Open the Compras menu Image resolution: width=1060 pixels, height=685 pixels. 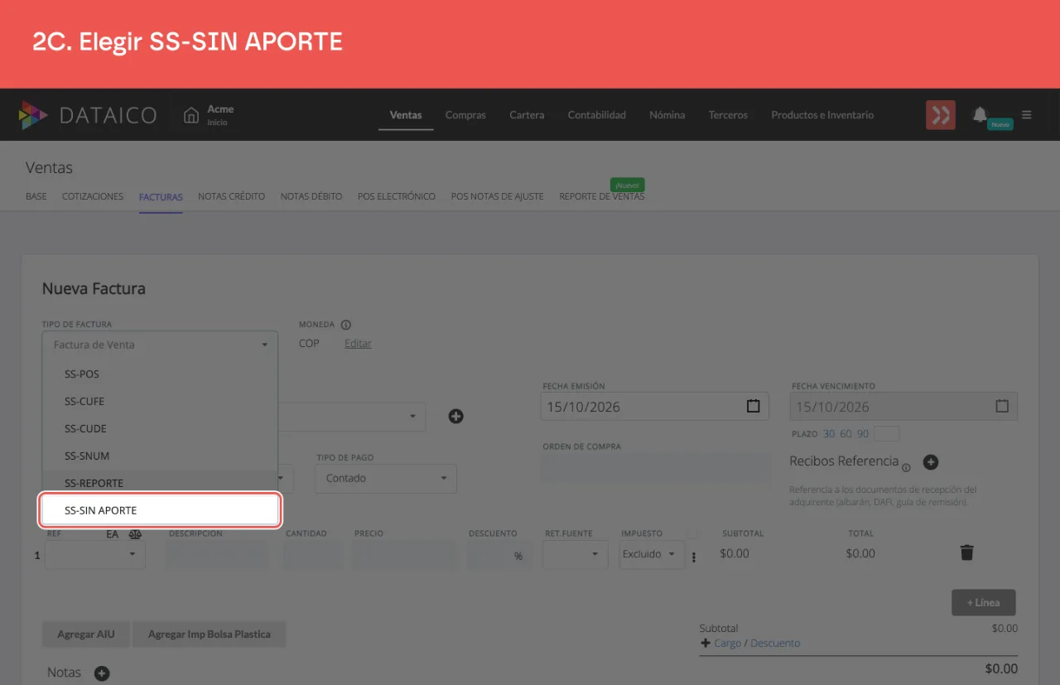(465, 115)
